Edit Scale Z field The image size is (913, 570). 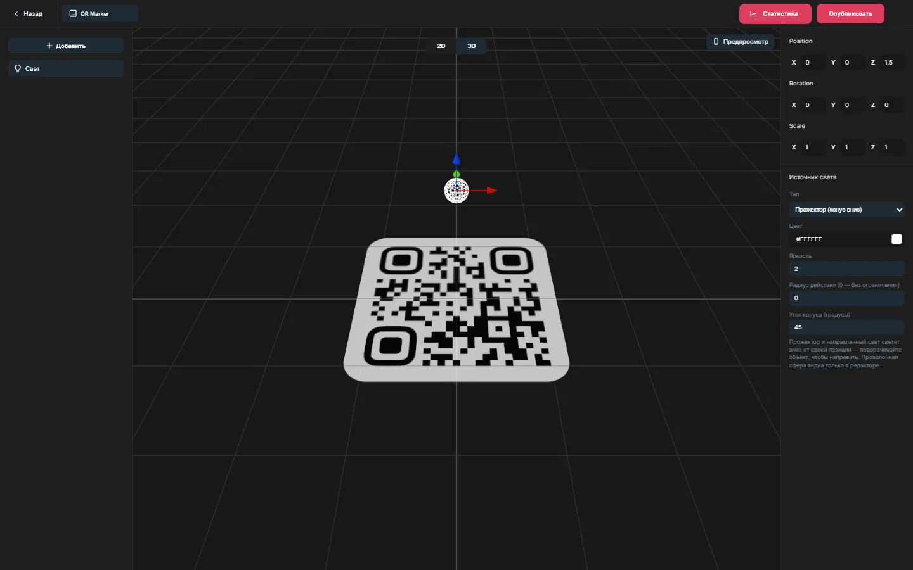coord(892,147)
